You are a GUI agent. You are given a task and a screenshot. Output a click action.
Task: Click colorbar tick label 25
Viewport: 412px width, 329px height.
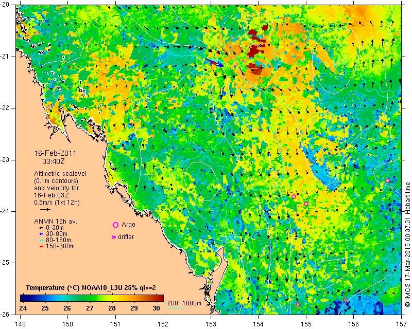click(x=45, y=308)
